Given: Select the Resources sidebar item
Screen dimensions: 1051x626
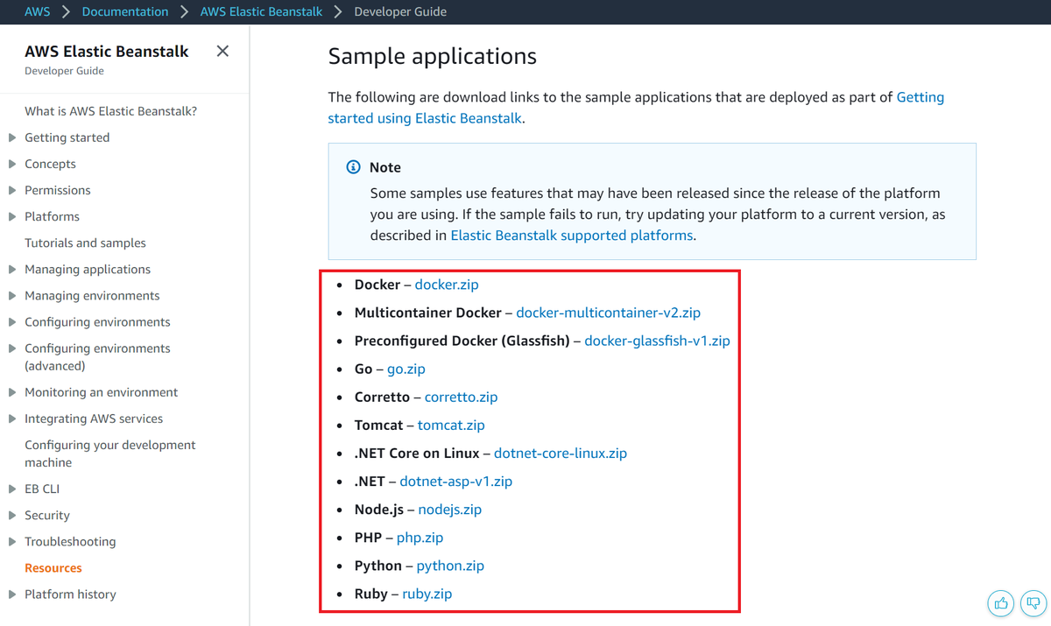Looking at the screenshot, I should pos(53,567).
